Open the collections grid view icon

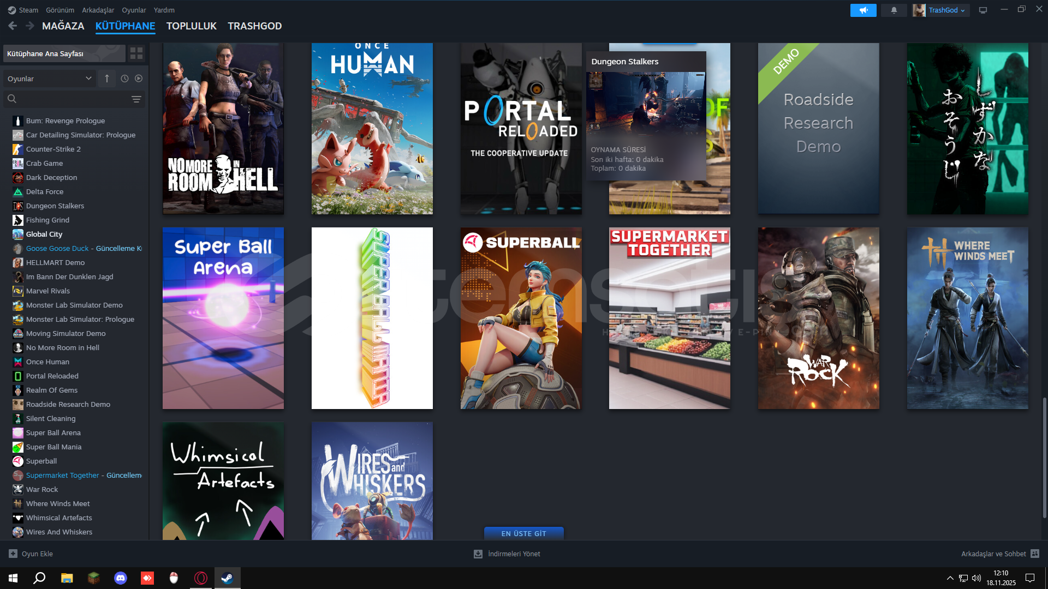(x=136, y=53)
